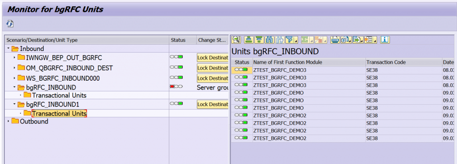Click the Name of First Function Module column header
The width and height of the screenshot is (457, 164).
point(309,62)
